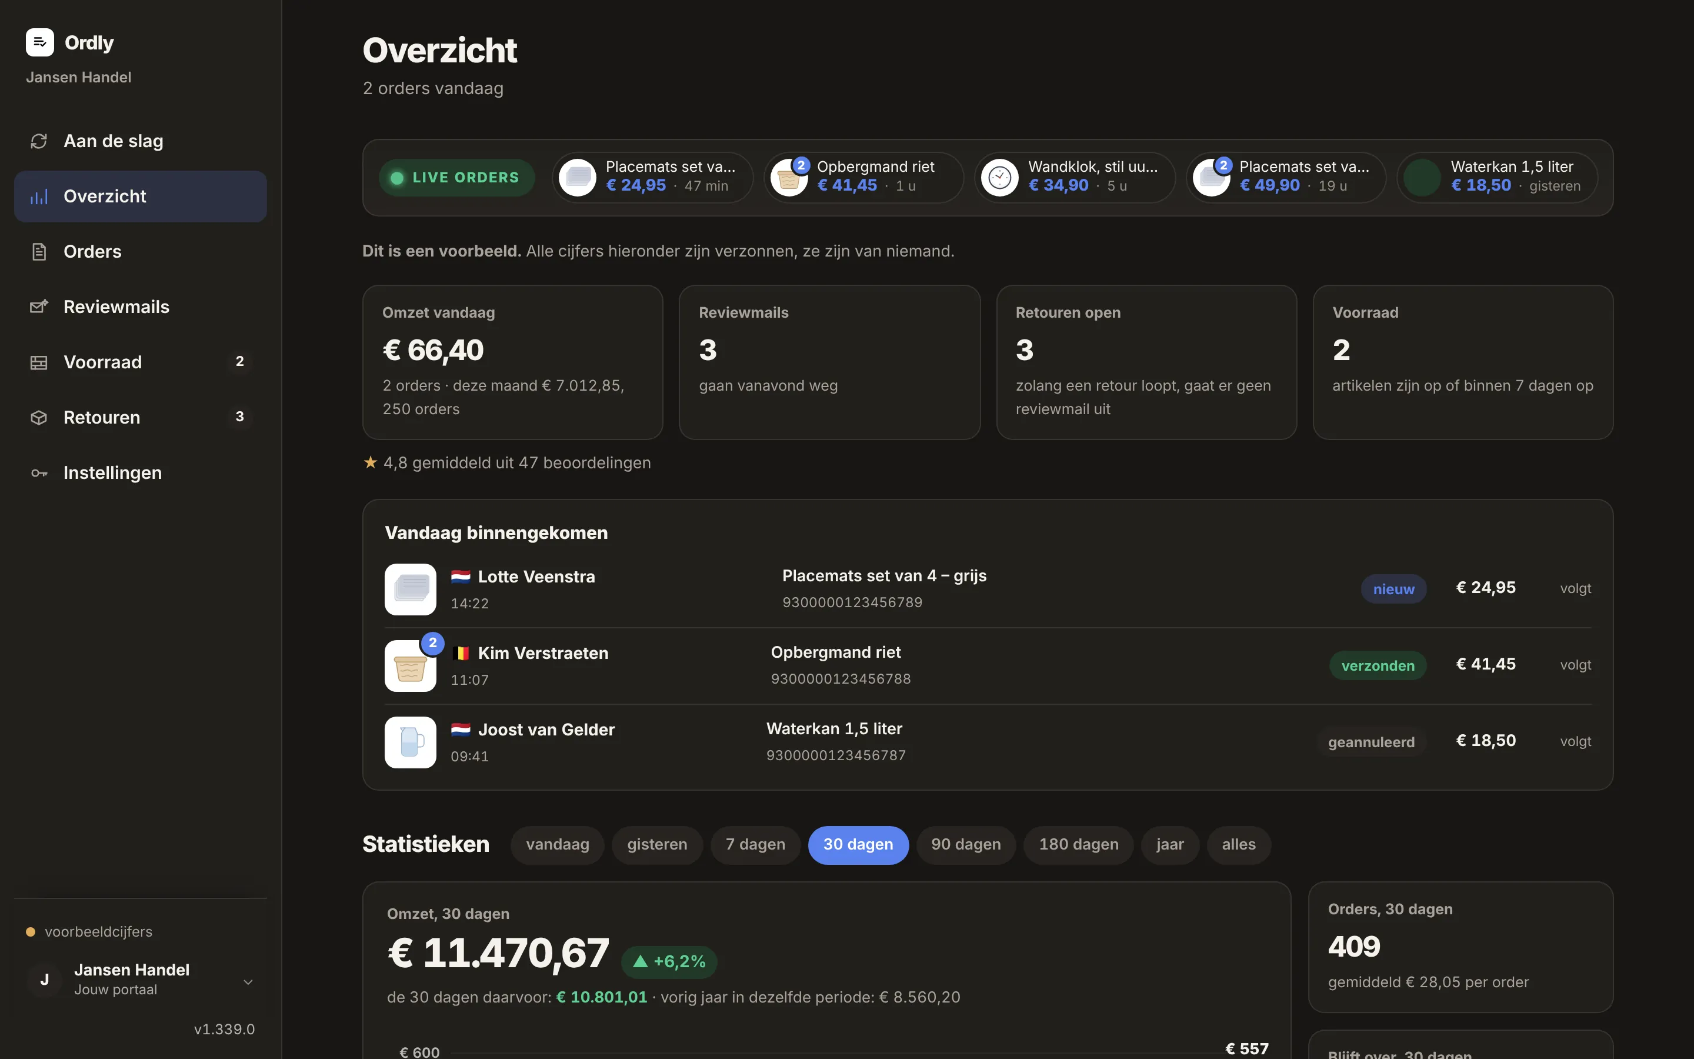Image resolution: width=1694 pixels, height=1059 pixels.
Task: Open the Wandklok € 34,90 live order chip
Action: [x=1075, y=178]
